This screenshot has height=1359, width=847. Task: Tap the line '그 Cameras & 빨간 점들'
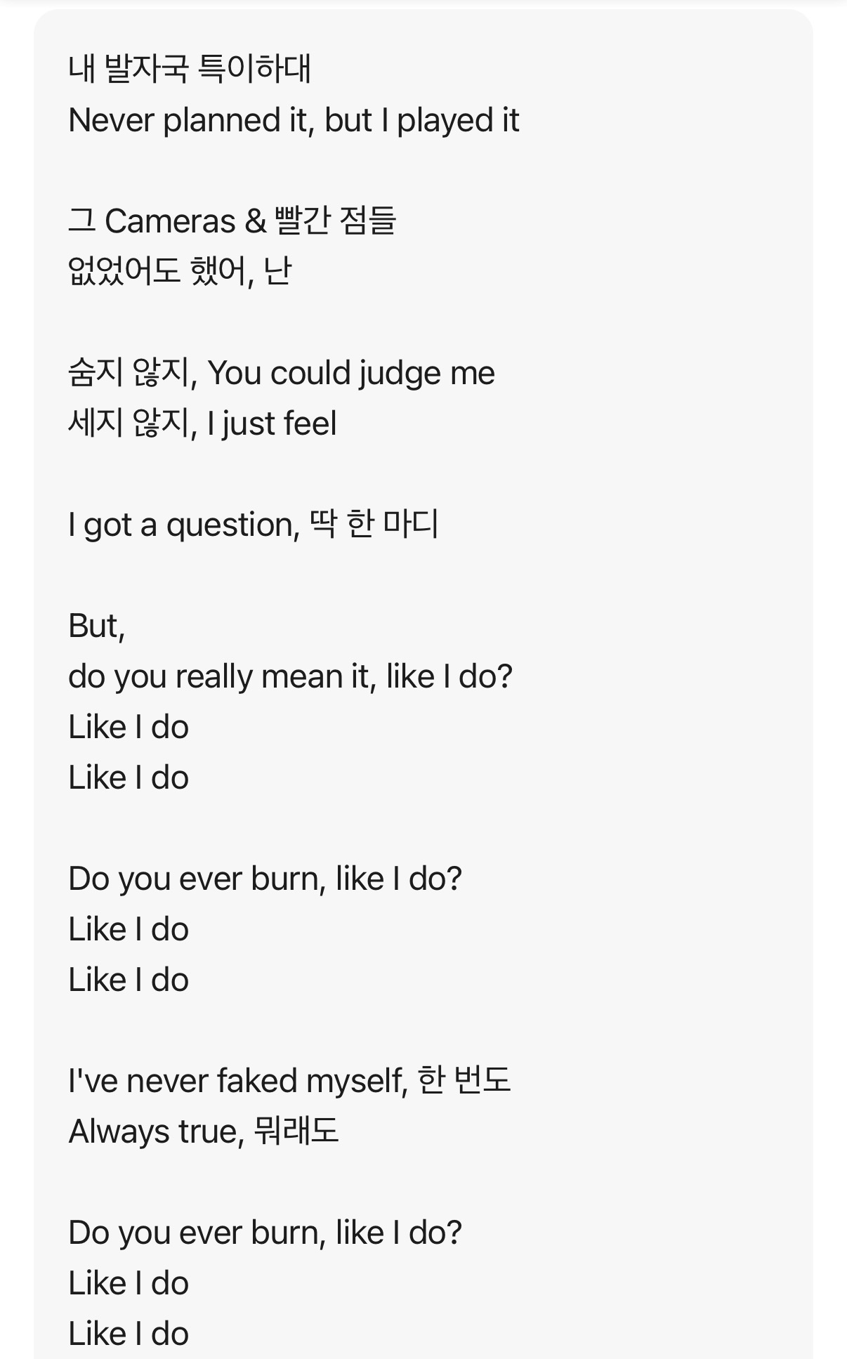tap(232, 221)
